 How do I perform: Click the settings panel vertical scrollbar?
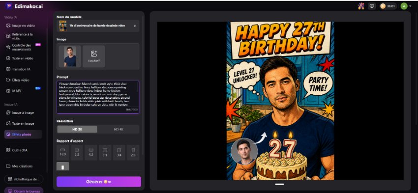(143, 85)
